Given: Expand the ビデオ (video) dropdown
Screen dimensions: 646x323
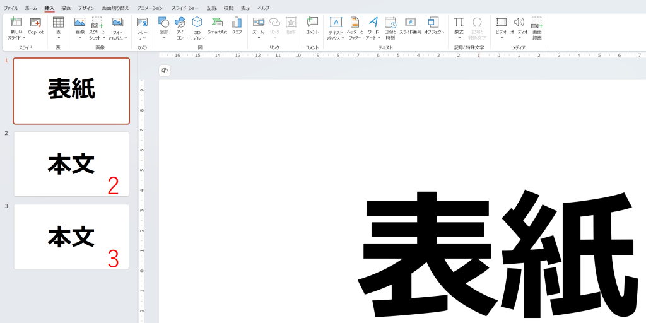Looking at the screenshot, I should [501, 37].
